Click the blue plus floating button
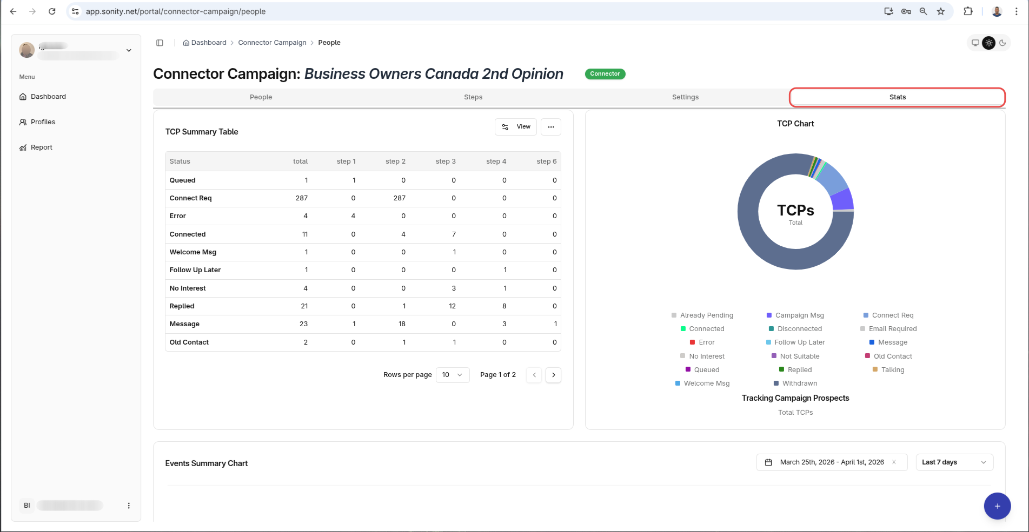Viewport: 1029px width, 532px height. [997, 506]
